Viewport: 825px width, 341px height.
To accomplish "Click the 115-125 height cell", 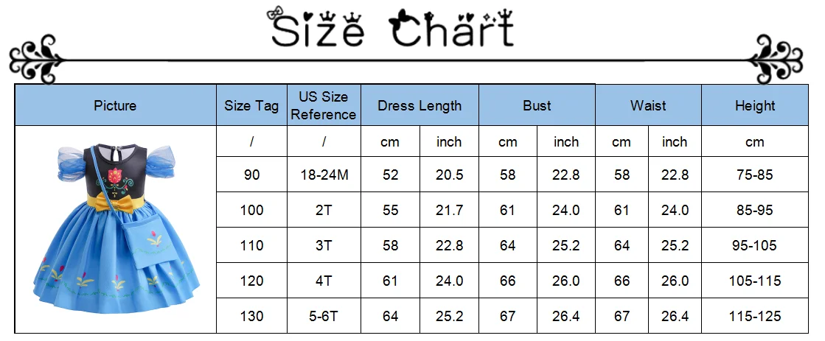I will [755, 316].
